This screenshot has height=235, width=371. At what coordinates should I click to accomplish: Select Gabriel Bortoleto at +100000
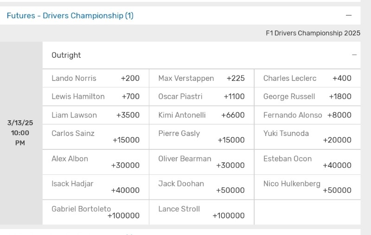click(96, 212)
